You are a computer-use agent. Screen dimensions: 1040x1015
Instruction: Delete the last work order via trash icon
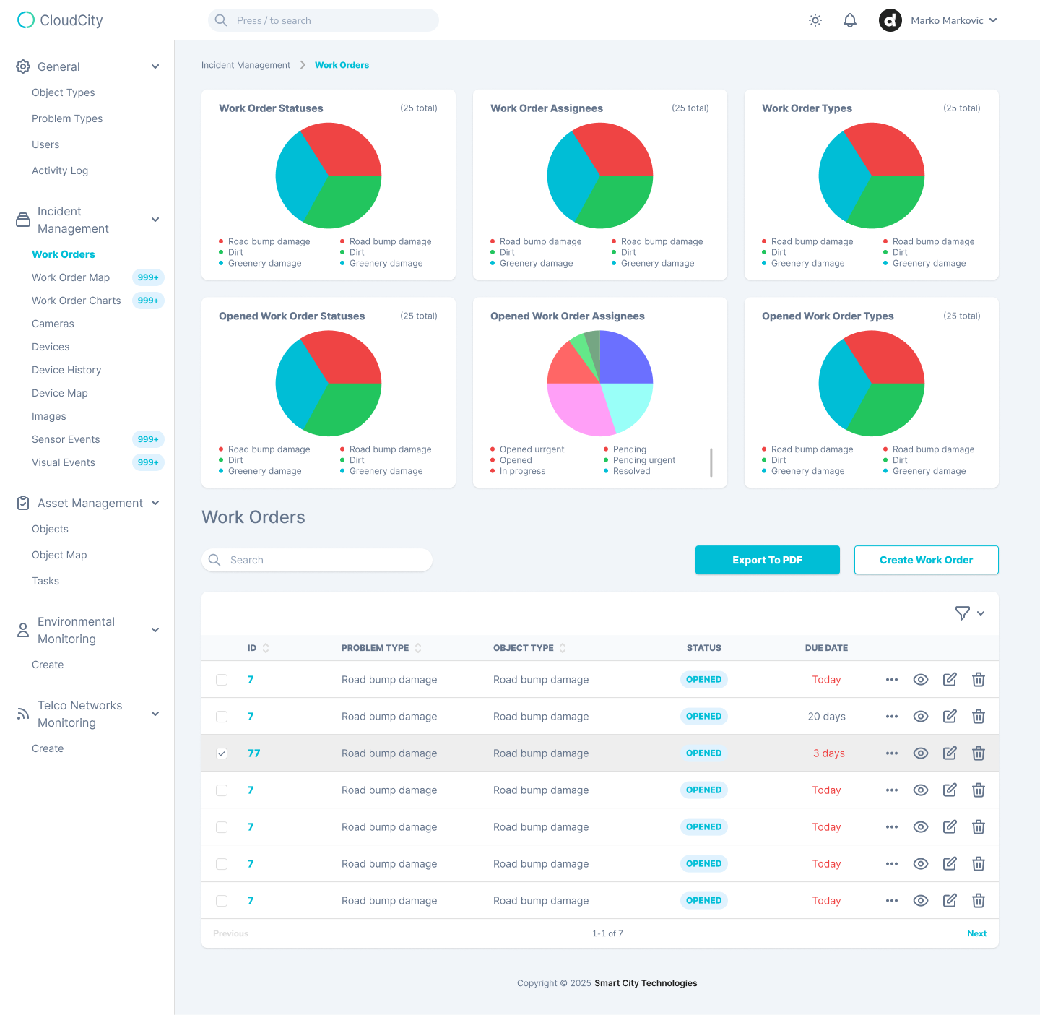[x=978, y=900]
